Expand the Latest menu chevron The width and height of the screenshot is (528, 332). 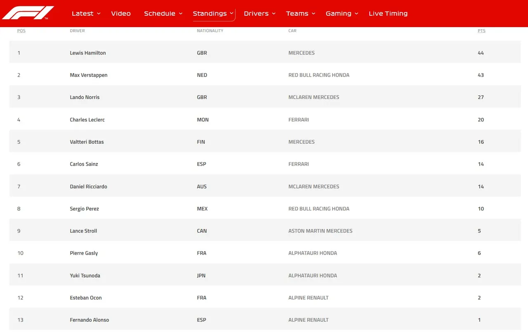pos(99,14)
